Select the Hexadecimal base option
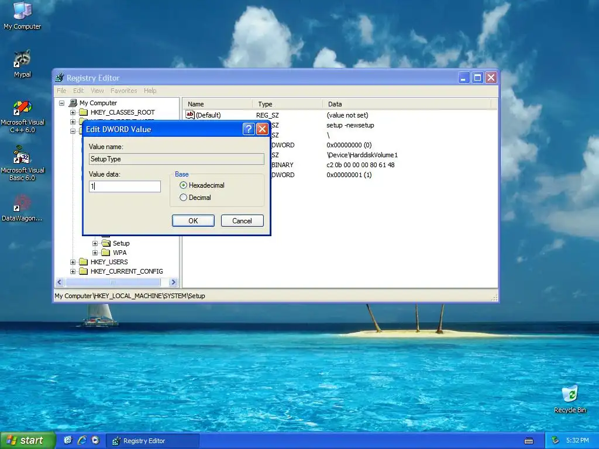The image size is (599, 449). pyautogui.click(x=202, y=185)
